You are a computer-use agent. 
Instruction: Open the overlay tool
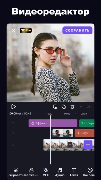tap(31, 172)
